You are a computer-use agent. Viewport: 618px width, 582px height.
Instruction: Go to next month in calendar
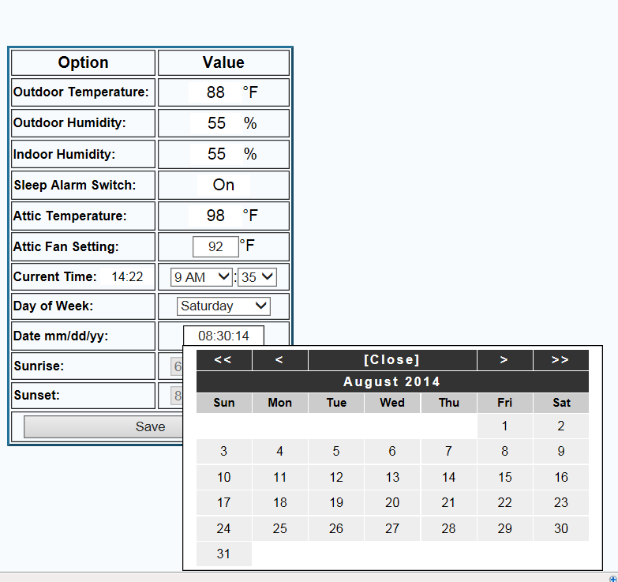click(504, 360)
